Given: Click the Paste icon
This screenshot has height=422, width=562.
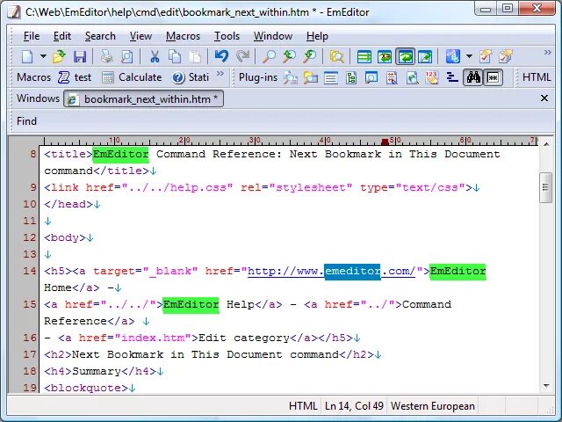Looking at the screenshot, I should [x=195, y=56].
